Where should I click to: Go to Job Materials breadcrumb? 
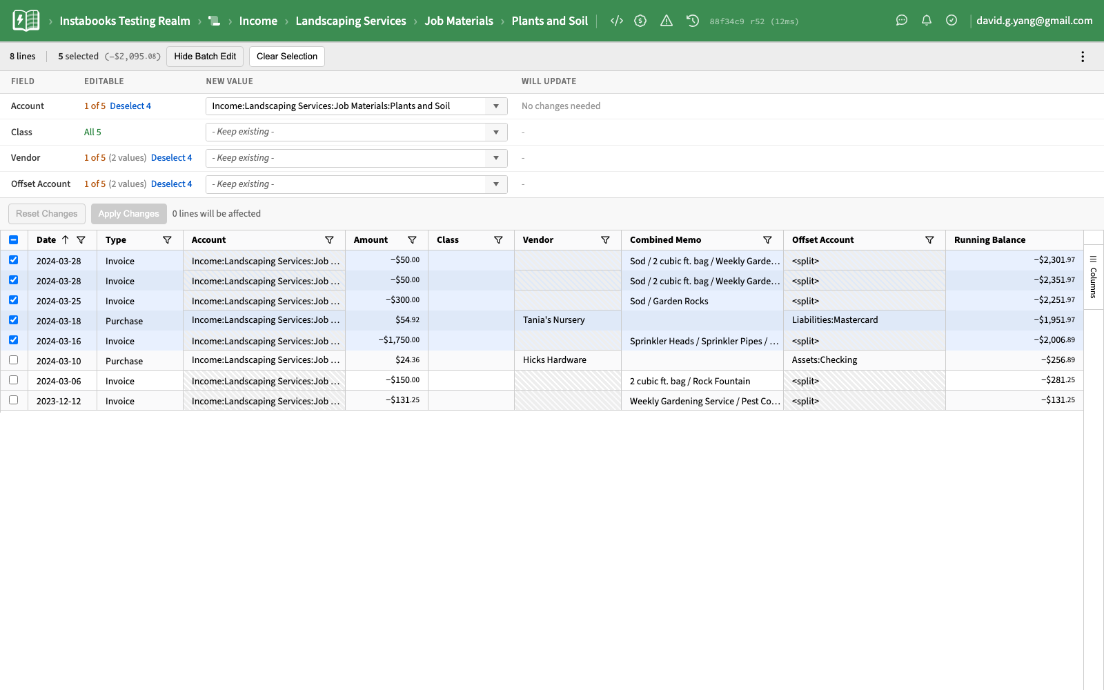point(459,21)
